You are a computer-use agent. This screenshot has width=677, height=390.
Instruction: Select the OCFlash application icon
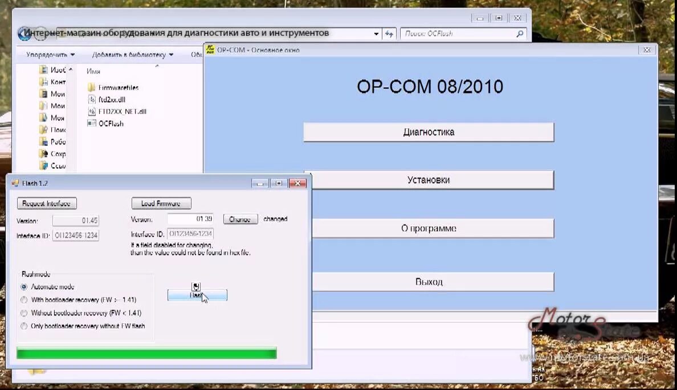point(92,123)
